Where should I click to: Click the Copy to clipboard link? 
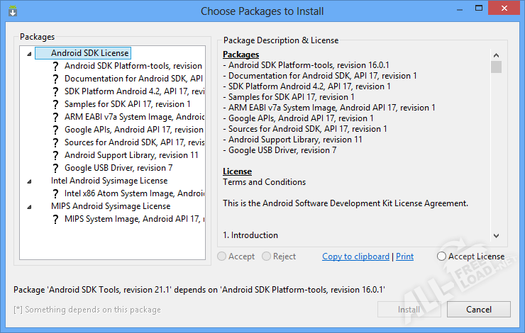355,256
